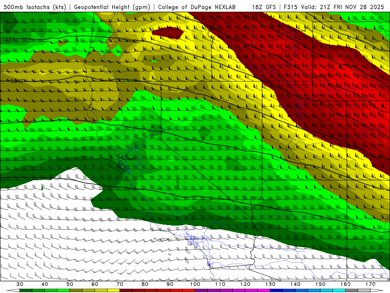Click the 40 label on the color scale
The height and width of the screenshot is (293, 390).
click(x=45, y=284)
